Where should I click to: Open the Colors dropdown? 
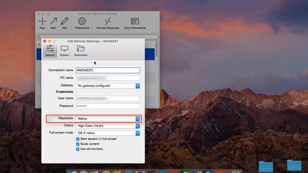[108, 126]
